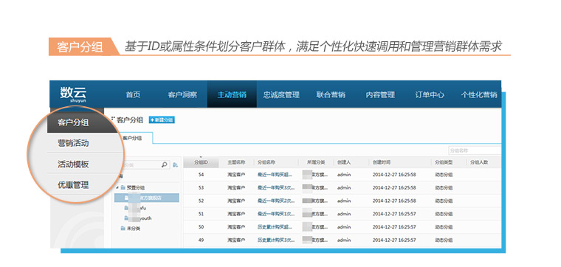Open the 忠诚度管理 navigation tab
The height and width of the screenshot is (267, 561).
[x=281, y=94]
